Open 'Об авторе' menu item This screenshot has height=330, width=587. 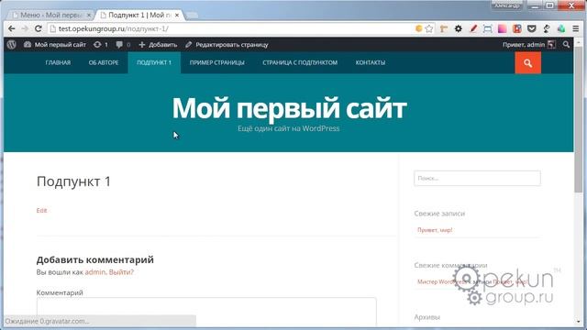104,62
